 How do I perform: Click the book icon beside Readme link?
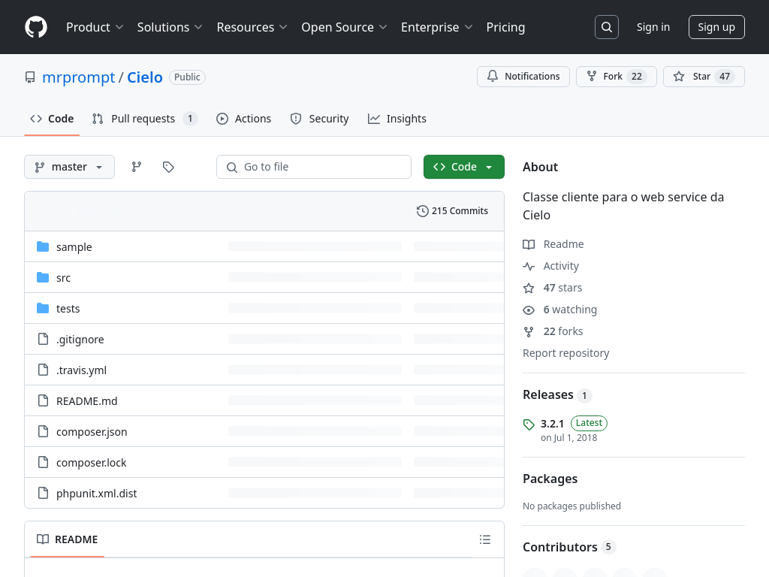(529, 244)
